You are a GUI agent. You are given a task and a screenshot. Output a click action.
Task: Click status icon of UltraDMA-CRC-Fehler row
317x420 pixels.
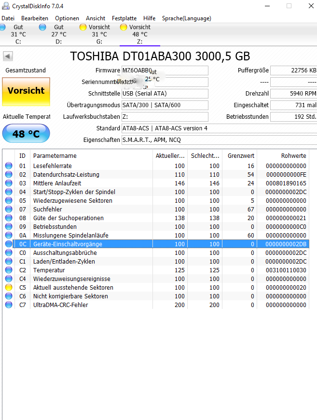point(9,305)
